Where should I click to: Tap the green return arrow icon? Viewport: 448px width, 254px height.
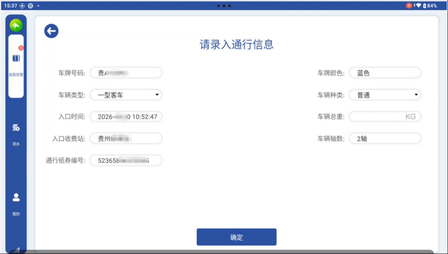[16, 26]
